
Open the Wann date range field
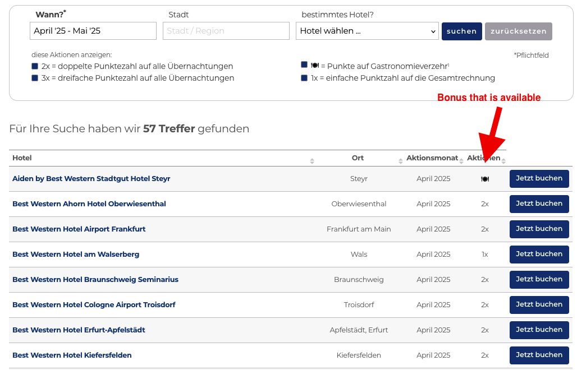coord(93,31)
